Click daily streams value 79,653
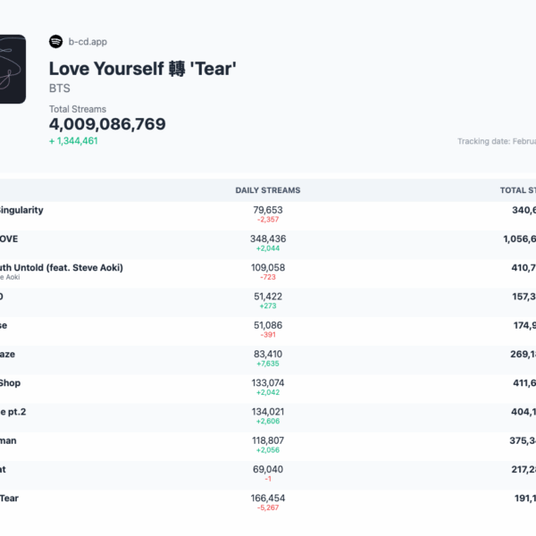 [268, 210]
